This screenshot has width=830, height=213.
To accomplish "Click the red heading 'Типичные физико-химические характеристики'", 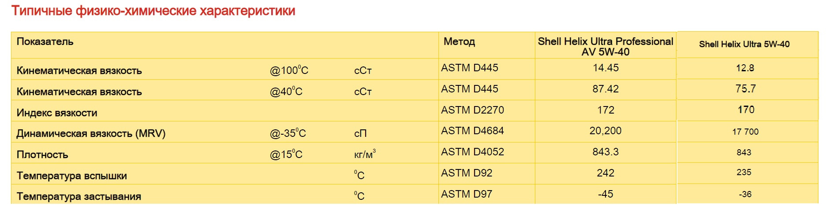I will pyautogui.click(x=153, y=11).
